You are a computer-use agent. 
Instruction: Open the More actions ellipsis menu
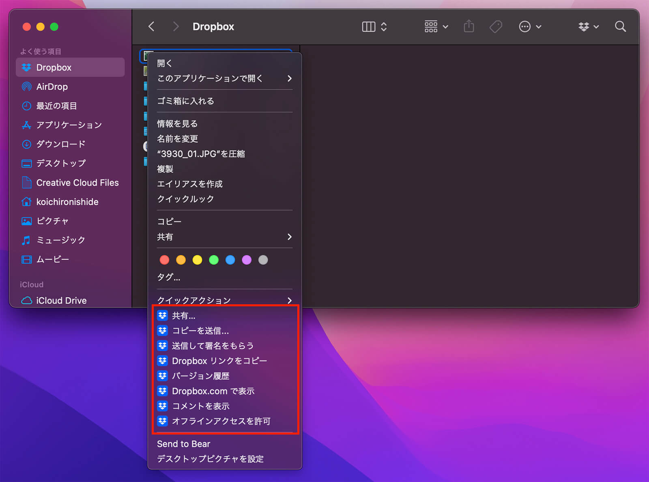(x=530, y=27)
